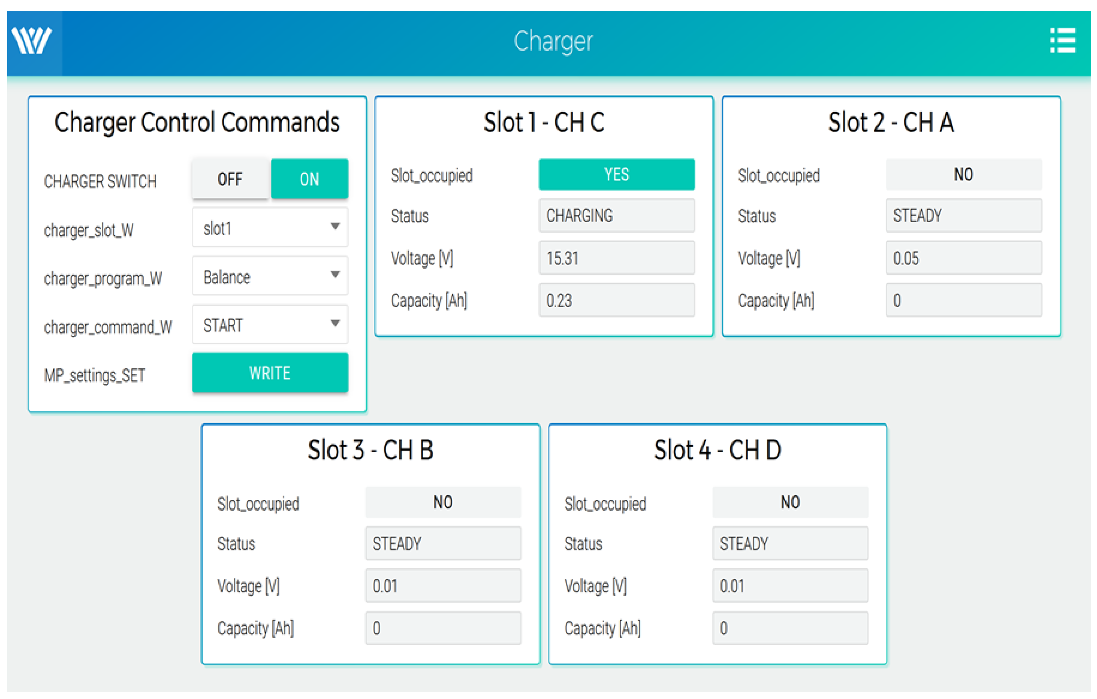Click the Slot 4 - CH D heading

click(717, 450)
